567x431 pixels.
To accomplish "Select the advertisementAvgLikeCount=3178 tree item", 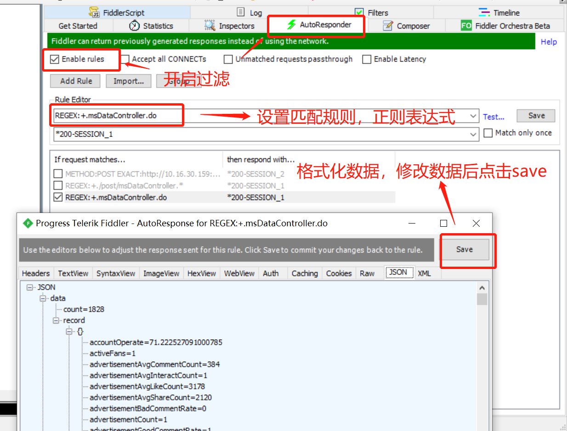I will tap(147, 386).
